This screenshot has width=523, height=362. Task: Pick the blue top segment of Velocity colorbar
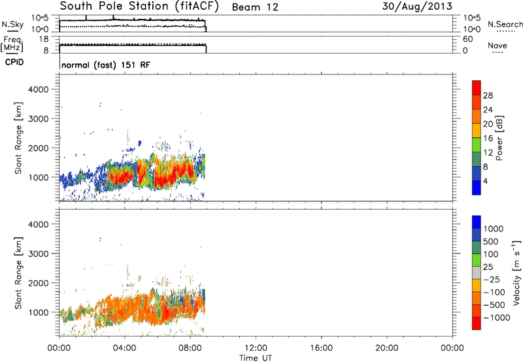click(x=477, y=222)
